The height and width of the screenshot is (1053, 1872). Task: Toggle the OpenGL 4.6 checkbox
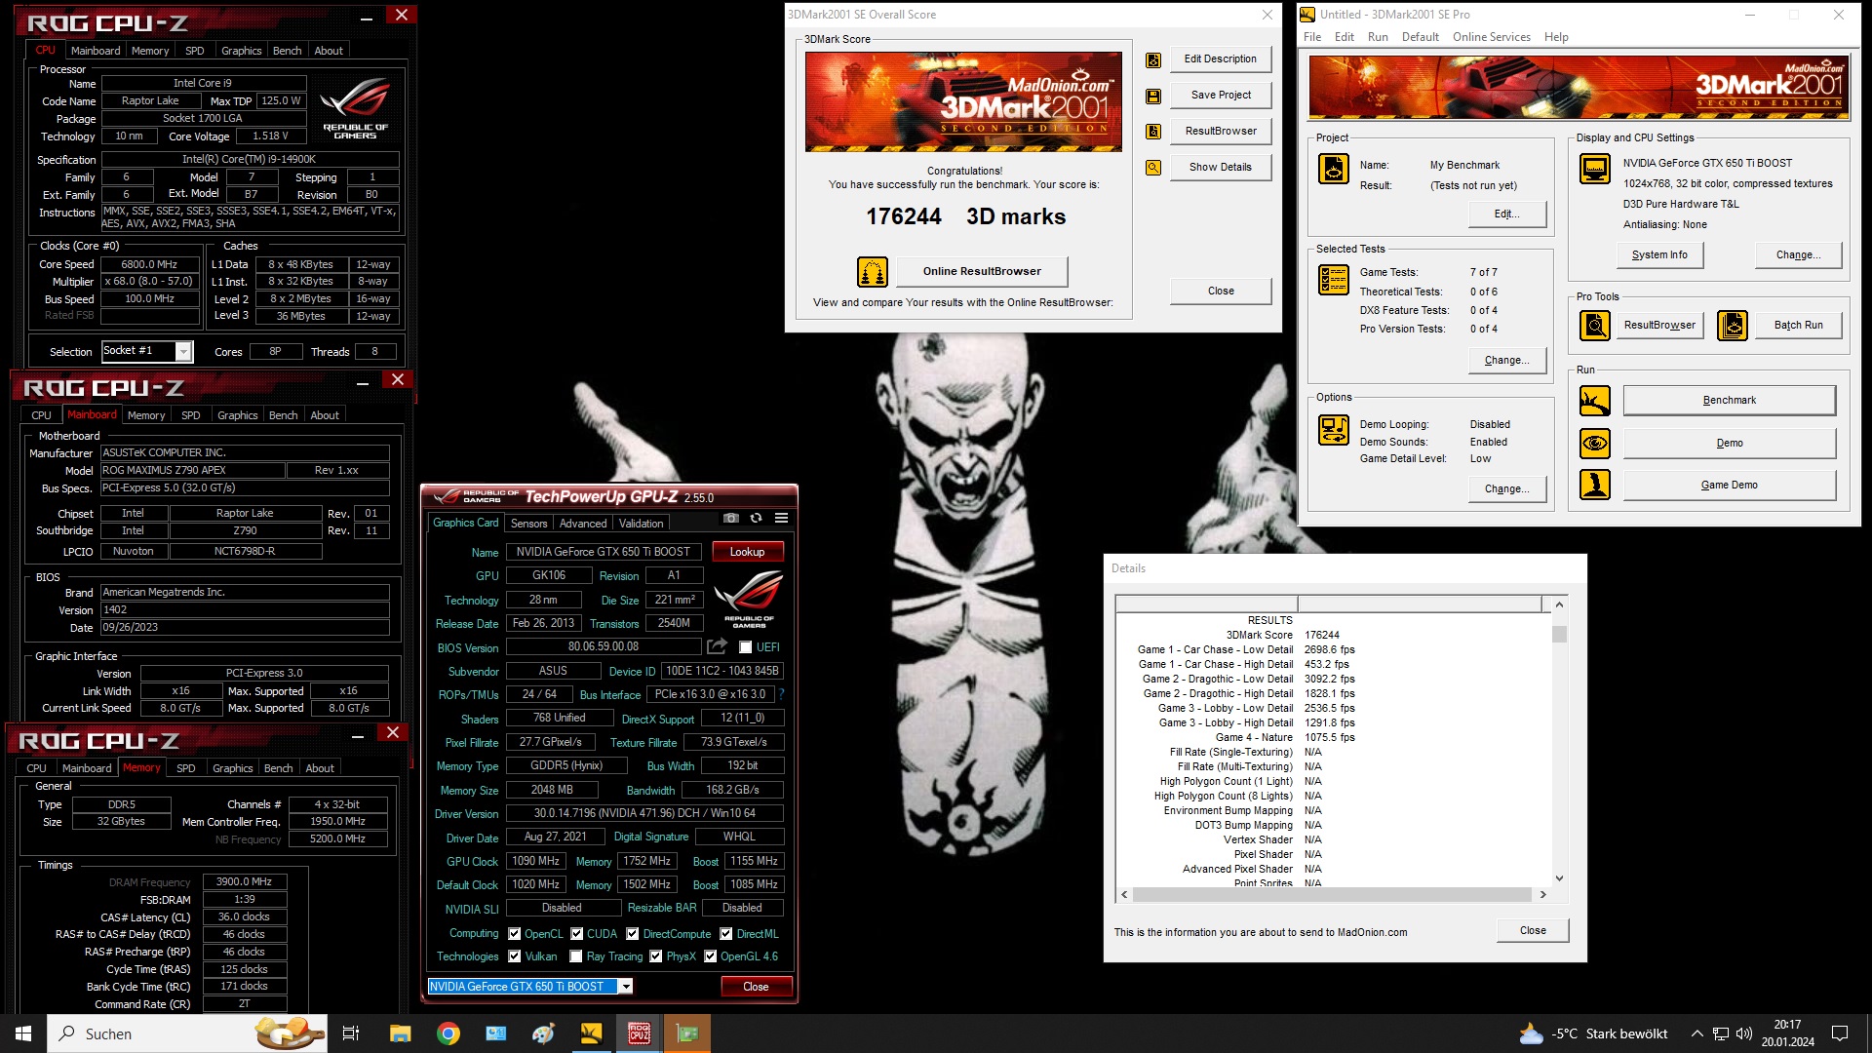(x=711, y=956)
